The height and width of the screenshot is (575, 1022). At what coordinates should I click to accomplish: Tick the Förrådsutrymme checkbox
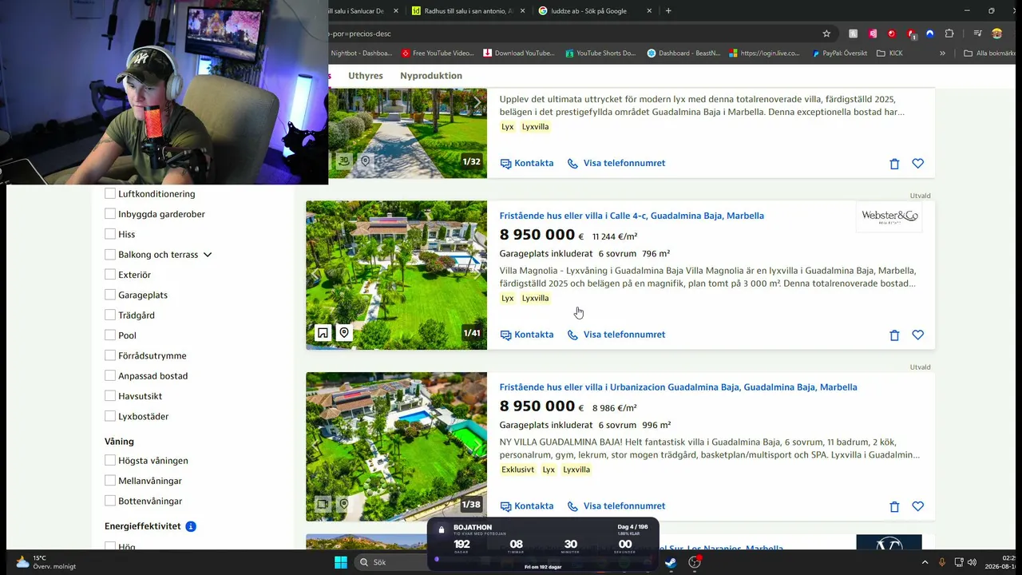pos(110,355)
